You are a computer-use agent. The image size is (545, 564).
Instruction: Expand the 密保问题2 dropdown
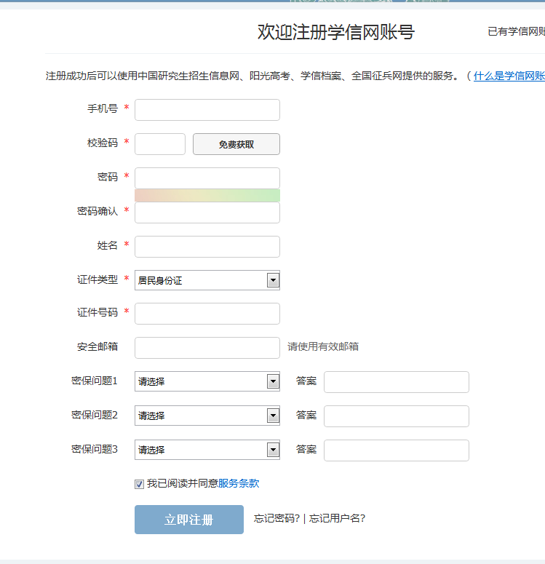click(207, 416)
